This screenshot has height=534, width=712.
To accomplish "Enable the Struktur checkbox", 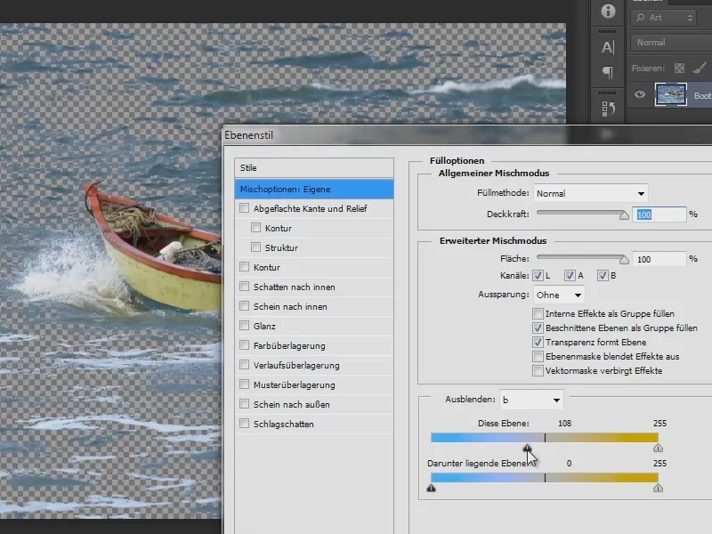I will coord(256,247).
